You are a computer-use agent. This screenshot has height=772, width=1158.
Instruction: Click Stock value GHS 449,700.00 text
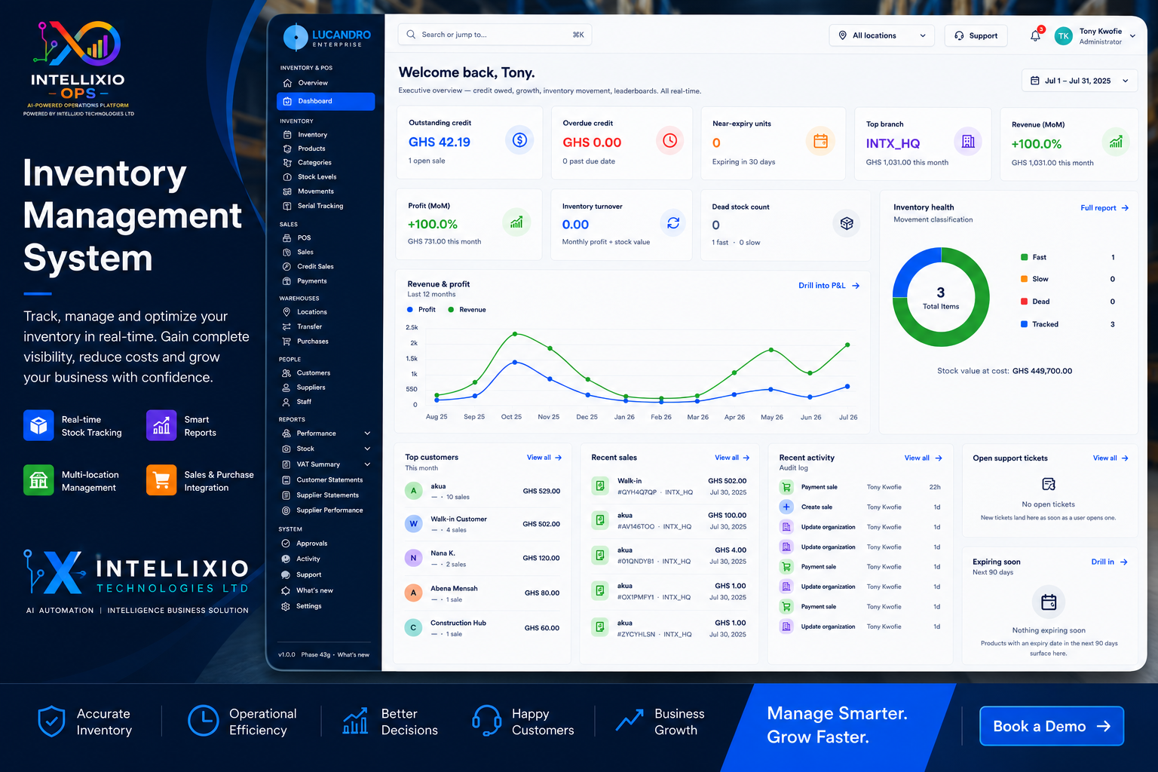point(1004,371)
